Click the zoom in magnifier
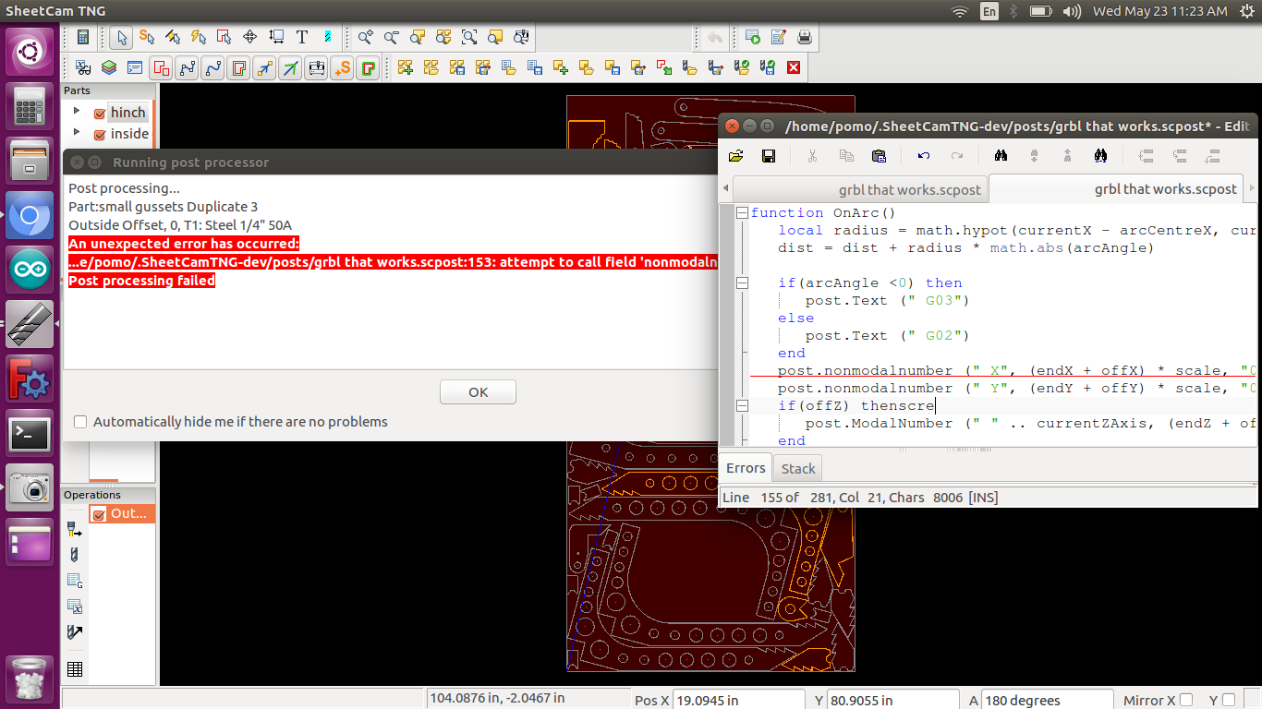 click(x=366, y=37)
